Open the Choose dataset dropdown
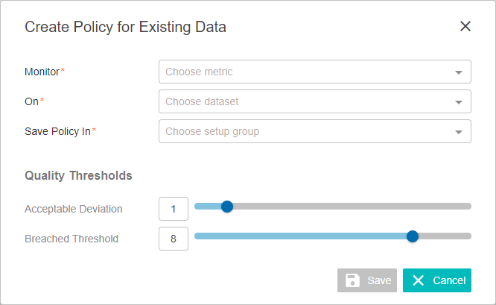 tap(315, 101)
